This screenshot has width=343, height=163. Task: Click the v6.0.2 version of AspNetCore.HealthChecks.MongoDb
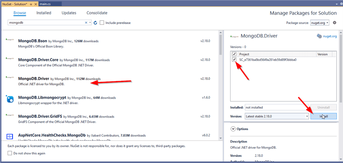click(206, 135)
